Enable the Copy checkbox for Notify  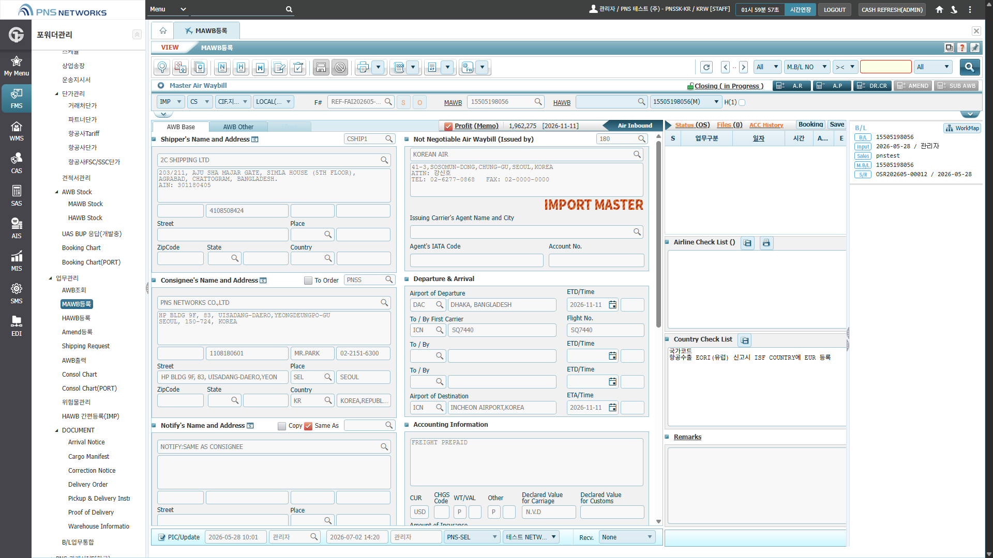[282, 426]
